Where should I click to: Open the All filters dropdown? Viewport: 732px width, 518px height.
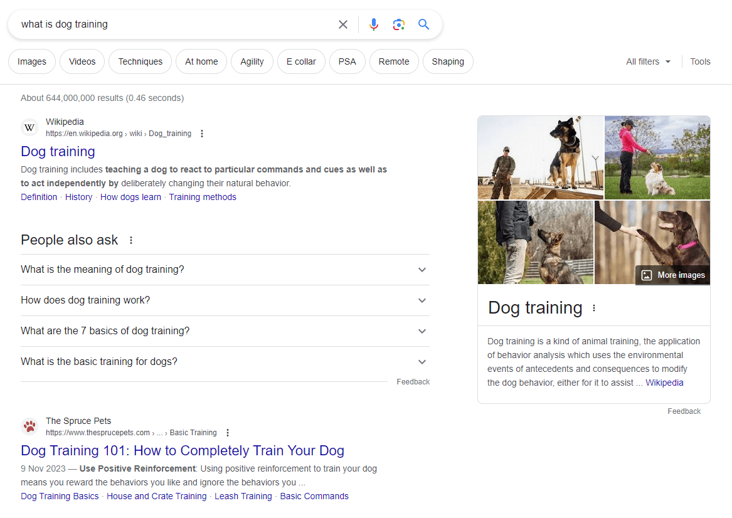(x=648, y=61)
